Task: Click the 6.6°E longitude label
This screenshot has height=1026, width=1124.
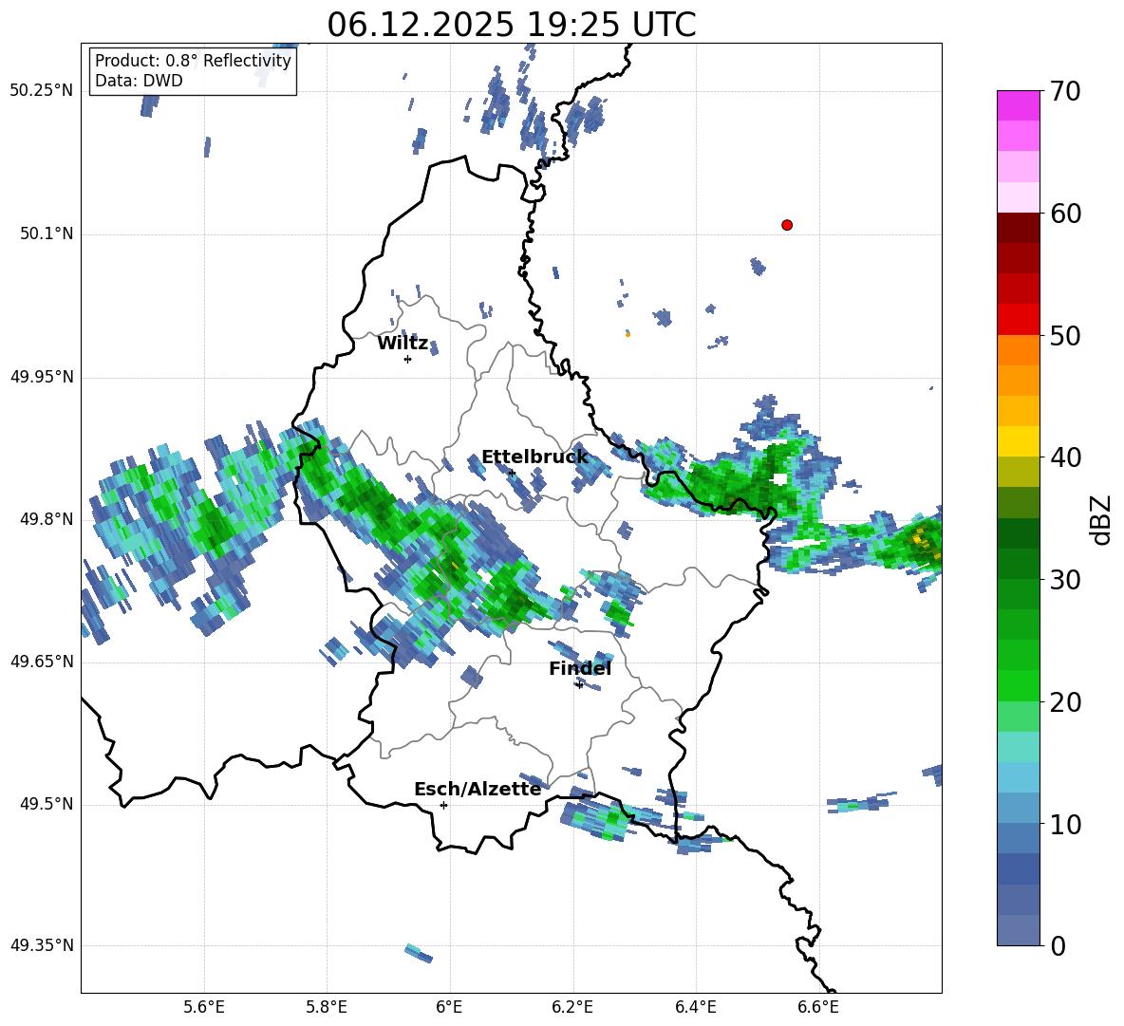Action: [x=818, y=1007]
